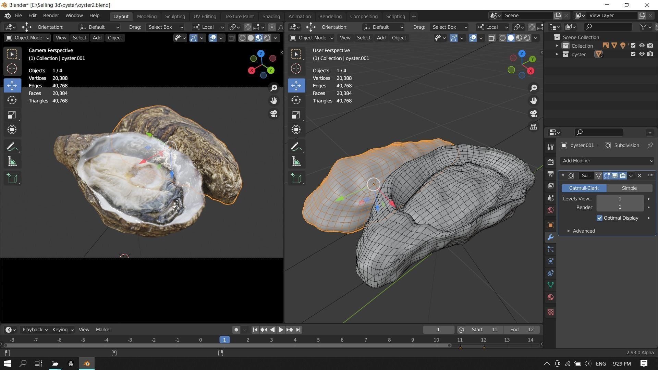
Task: Adjust the Render levels value field
Action: tap(620, 207)
